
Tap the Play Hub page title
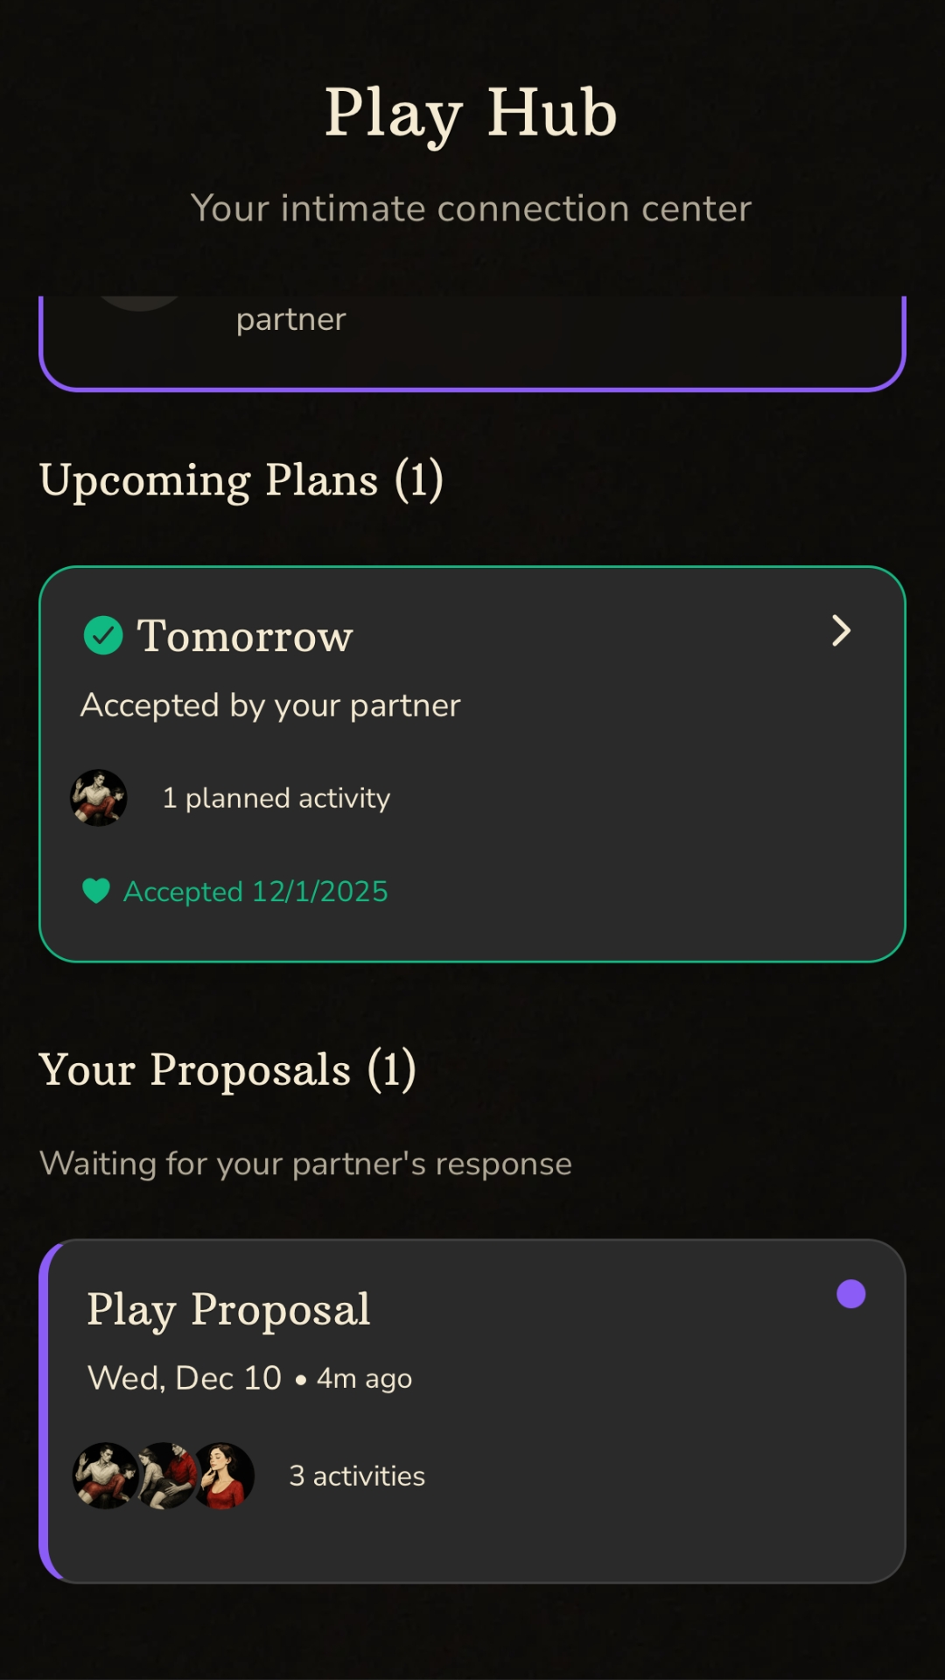click(472, 112)
